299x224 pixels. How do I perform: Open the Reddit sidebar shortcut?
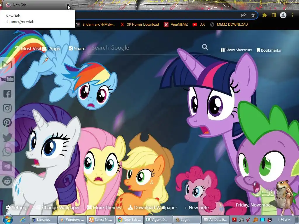7,181
